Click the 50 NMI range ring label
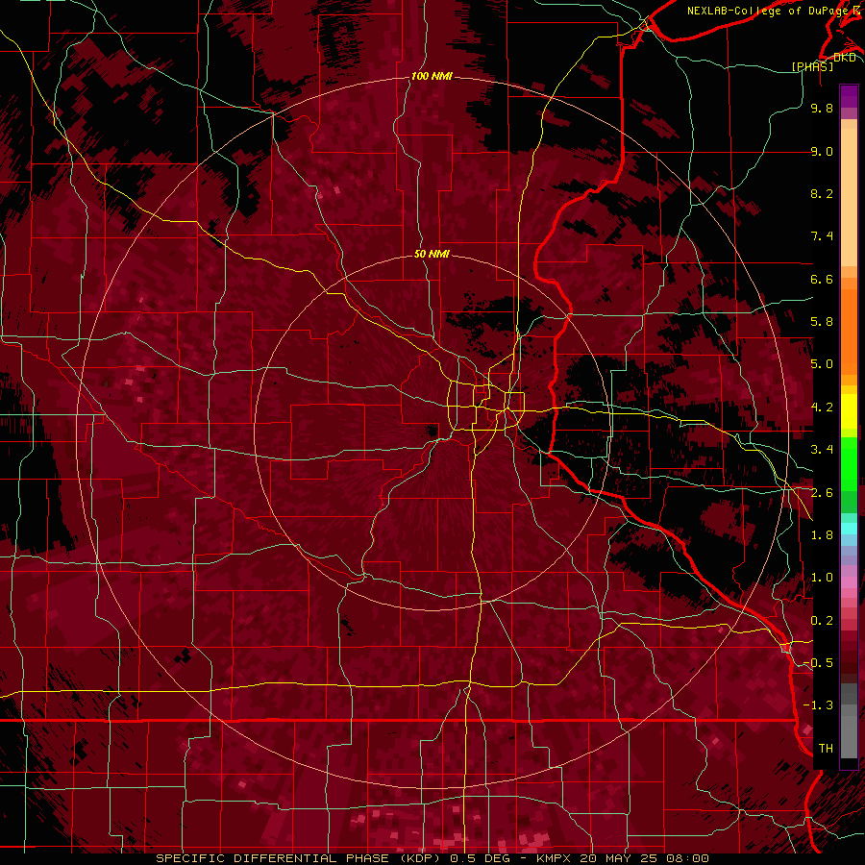 (432, 254)
